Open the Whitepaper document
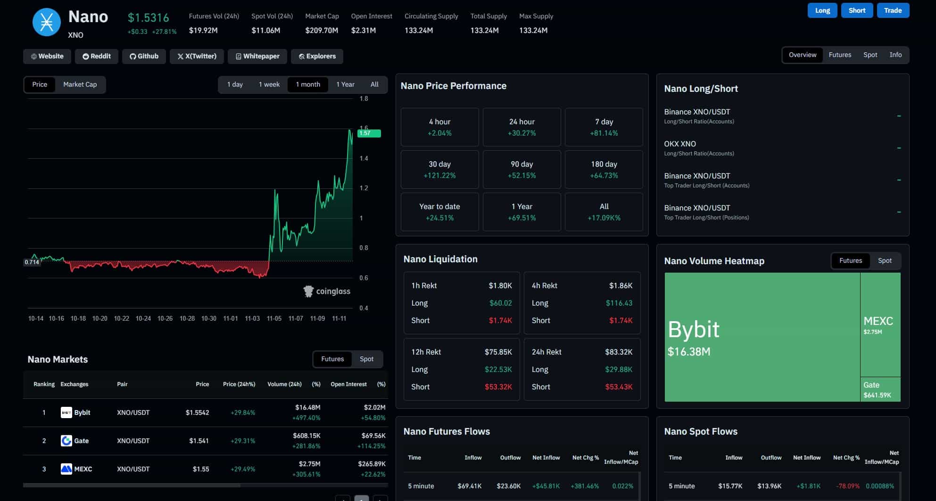936x501 pixels. 257,56
